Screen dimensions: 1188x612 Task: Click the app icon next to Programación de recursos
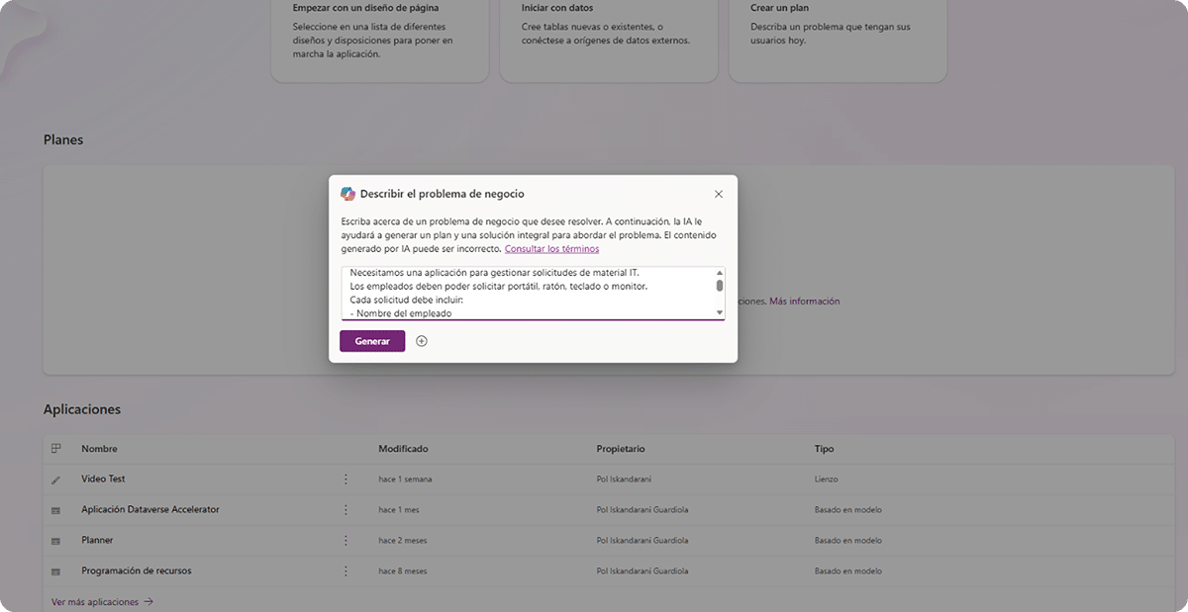tap(56, 570)
